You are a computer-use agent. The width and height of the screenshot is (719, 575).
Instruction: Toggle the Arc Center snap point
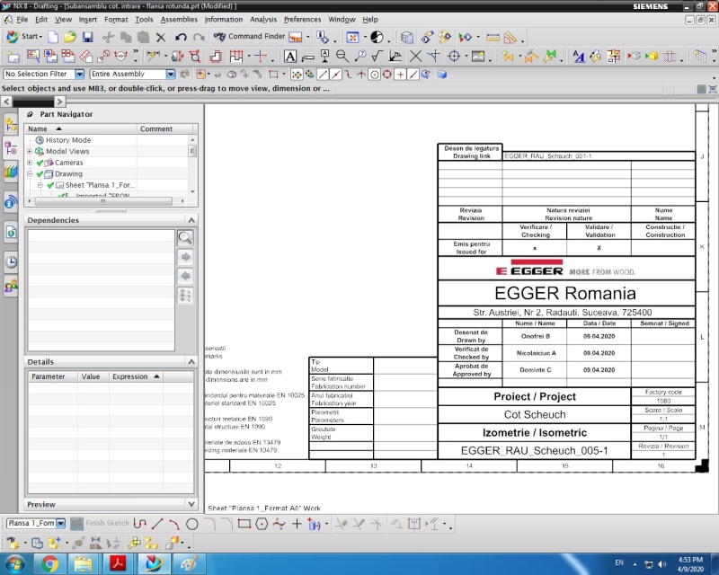pyautogui.click(x=374, y=75)
